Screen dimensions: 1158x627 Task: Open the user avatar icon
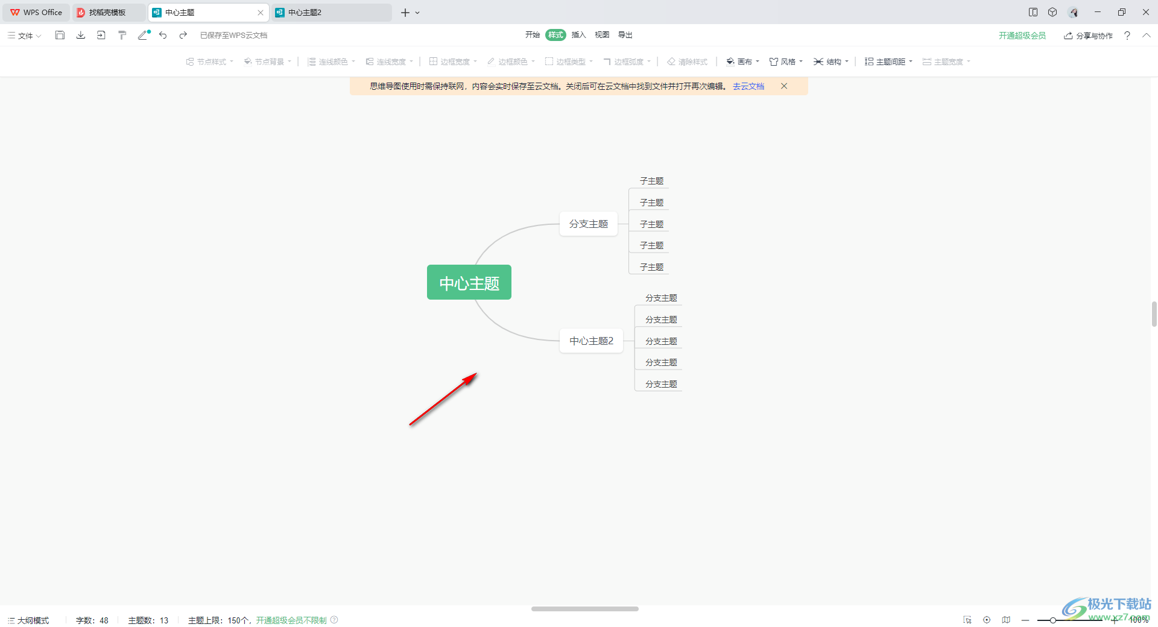tap(1073, 12)
